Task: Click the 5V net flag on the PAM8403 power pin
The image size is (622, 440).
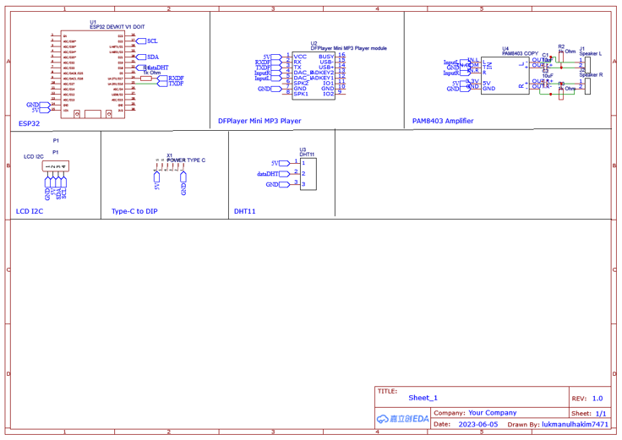Action: [x=461, y=84]
